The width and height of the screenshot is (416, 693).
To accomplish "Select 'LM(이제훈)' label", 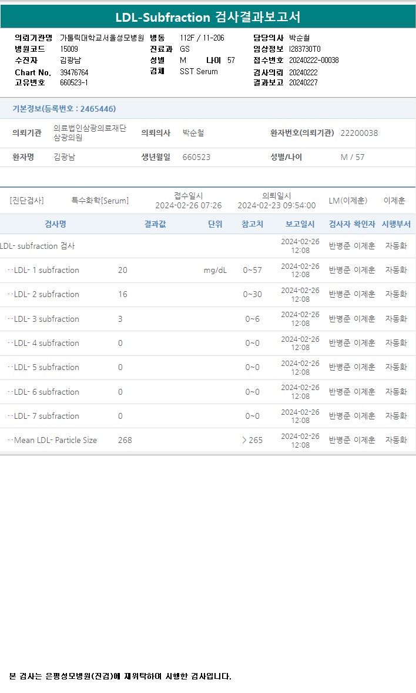I will pyautogui.click(x=348, y=201).
